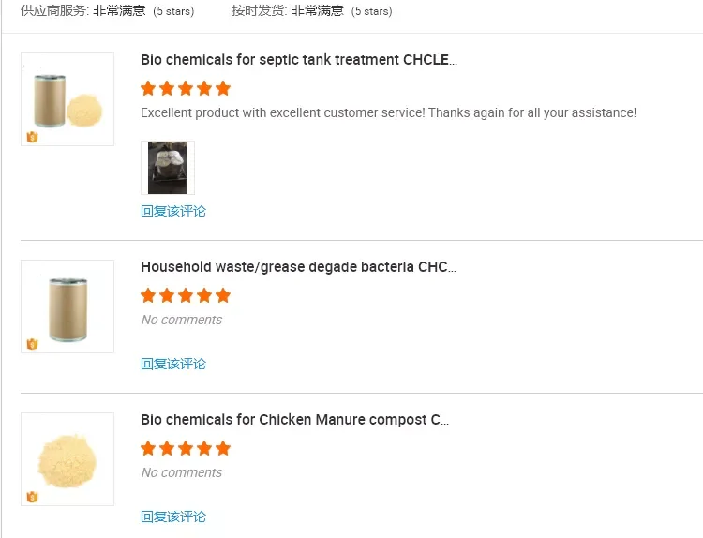
Task: Click gold badge on Household waste product image
Action: (x=32, y=344)
